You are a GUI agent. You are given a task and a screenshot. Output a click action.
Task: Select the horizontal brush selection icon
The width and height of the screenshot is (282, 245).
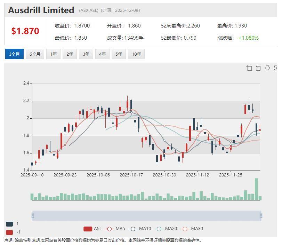267,68
